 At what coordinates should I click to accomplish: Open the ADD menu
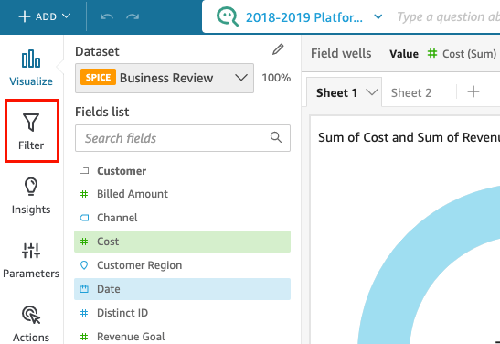[x=44, y=16]
